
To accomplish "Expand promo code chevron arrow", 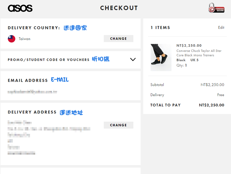I will pos(133,59).
